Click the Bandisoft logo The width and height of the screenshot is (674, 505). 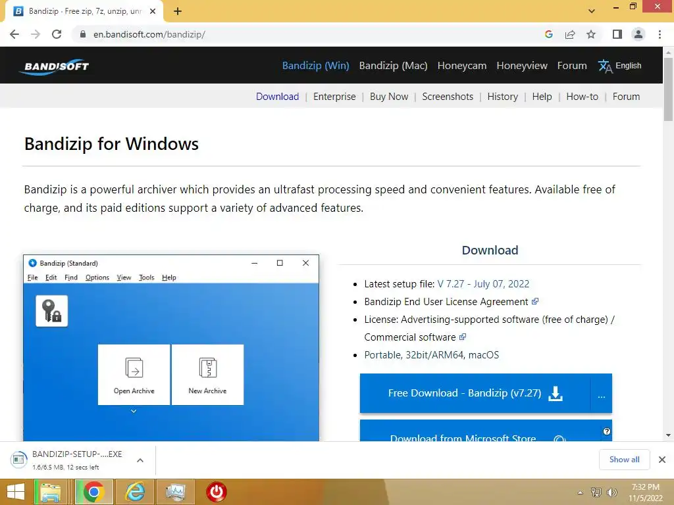point(54,66)
